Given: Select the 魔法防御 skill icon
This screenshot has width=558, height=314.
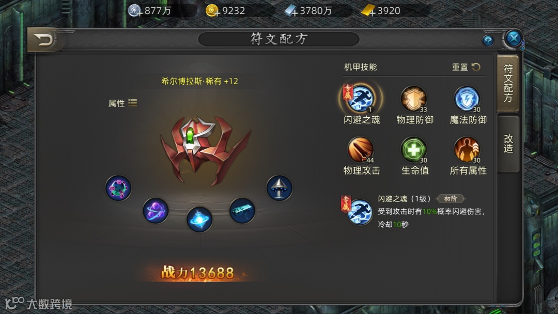Looking at the screenshot, I should click(467, 99).
